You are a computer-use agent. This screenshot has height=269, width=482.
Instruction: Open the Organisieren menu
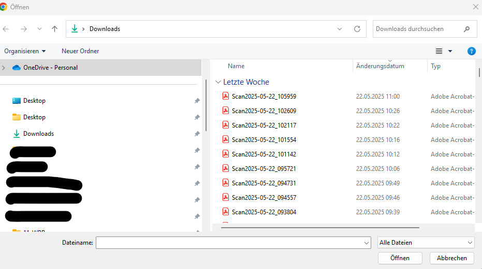[x=25, y=51]
